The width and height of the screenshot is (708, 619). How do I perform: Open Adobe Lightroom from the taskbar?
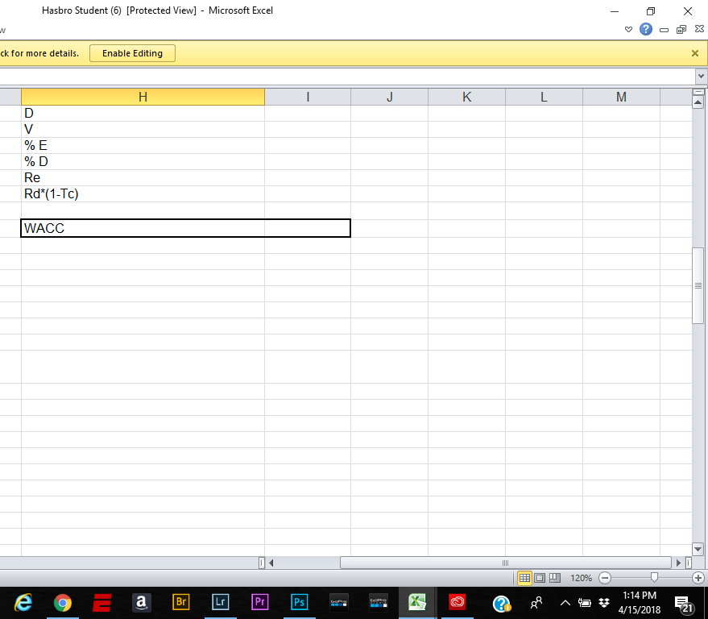[220, 602]
